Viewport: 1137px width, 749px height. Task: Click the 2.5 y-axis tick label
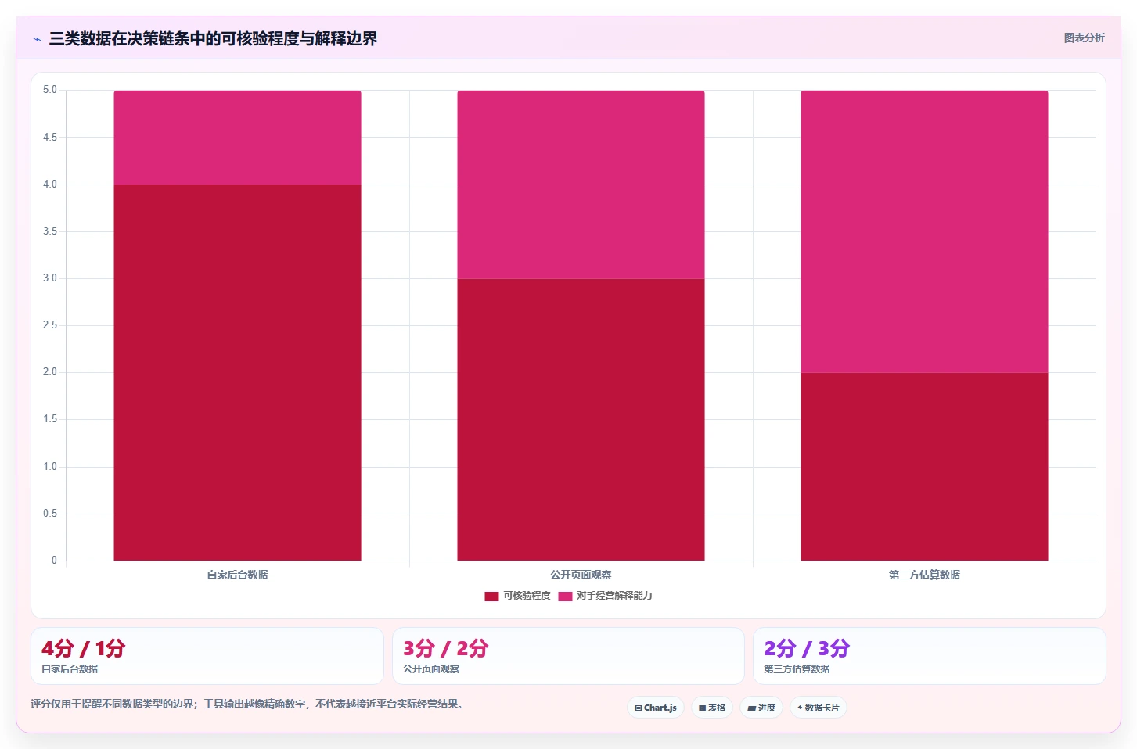pyautogui.click(x=50, y=325)
